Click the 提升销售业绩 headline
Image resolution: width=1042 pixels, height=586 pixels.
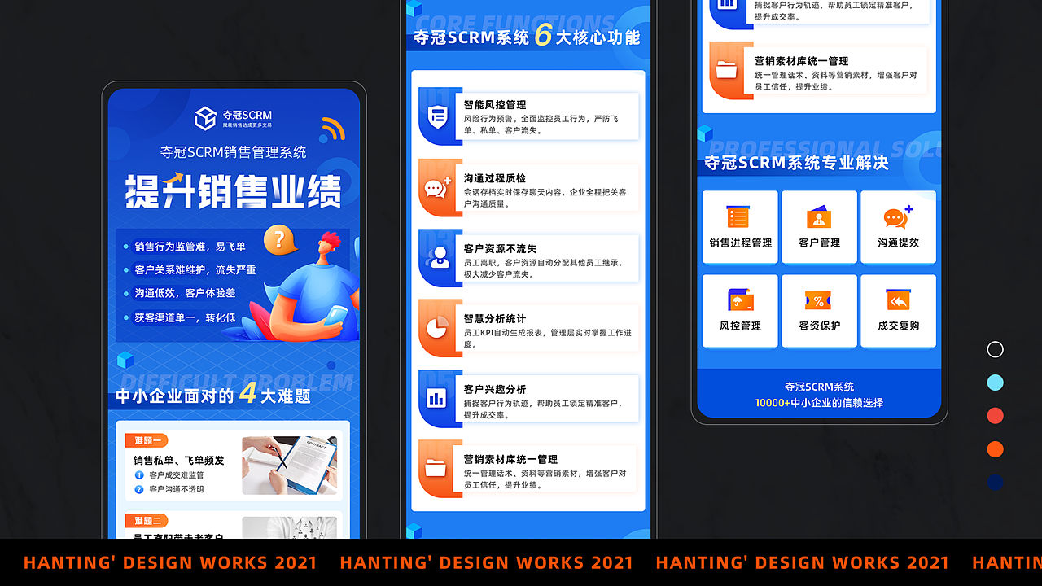(234, 191)
